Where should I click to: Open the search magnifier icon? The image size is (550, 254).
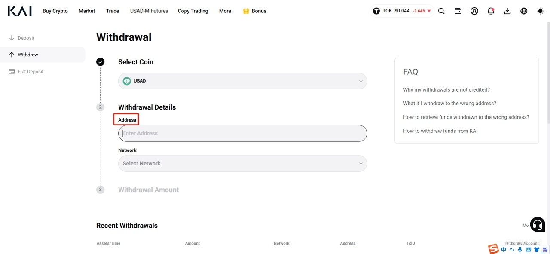[x=441, y=11]
